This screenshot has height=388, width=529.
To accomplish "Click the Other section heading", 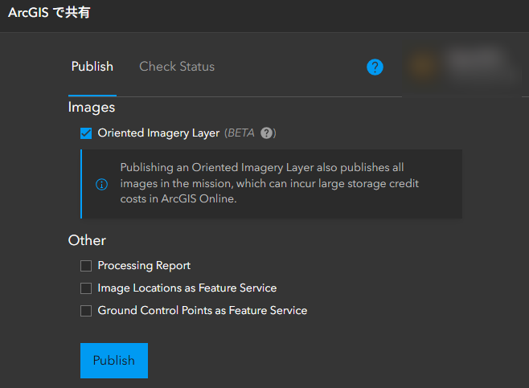I will point(87,240).
